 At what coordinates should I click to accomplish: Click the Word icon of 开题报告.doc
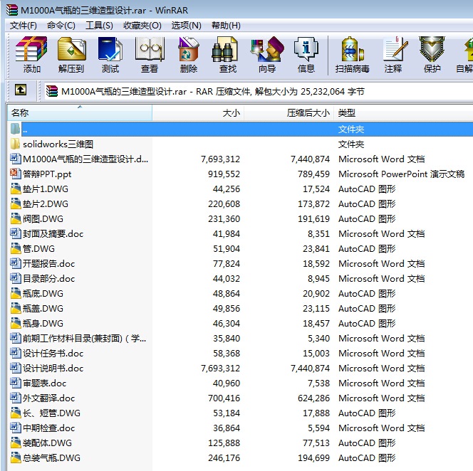tap(16, 263)
